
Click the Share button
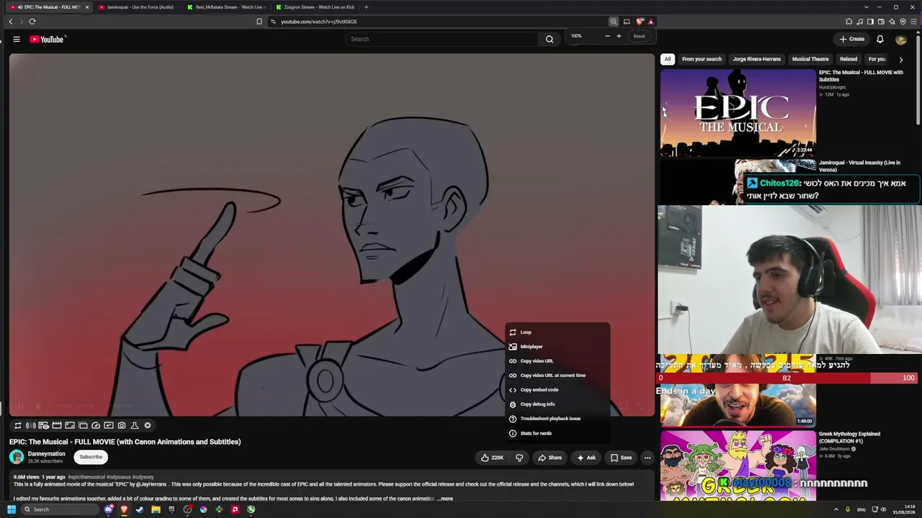pos(550,458)
